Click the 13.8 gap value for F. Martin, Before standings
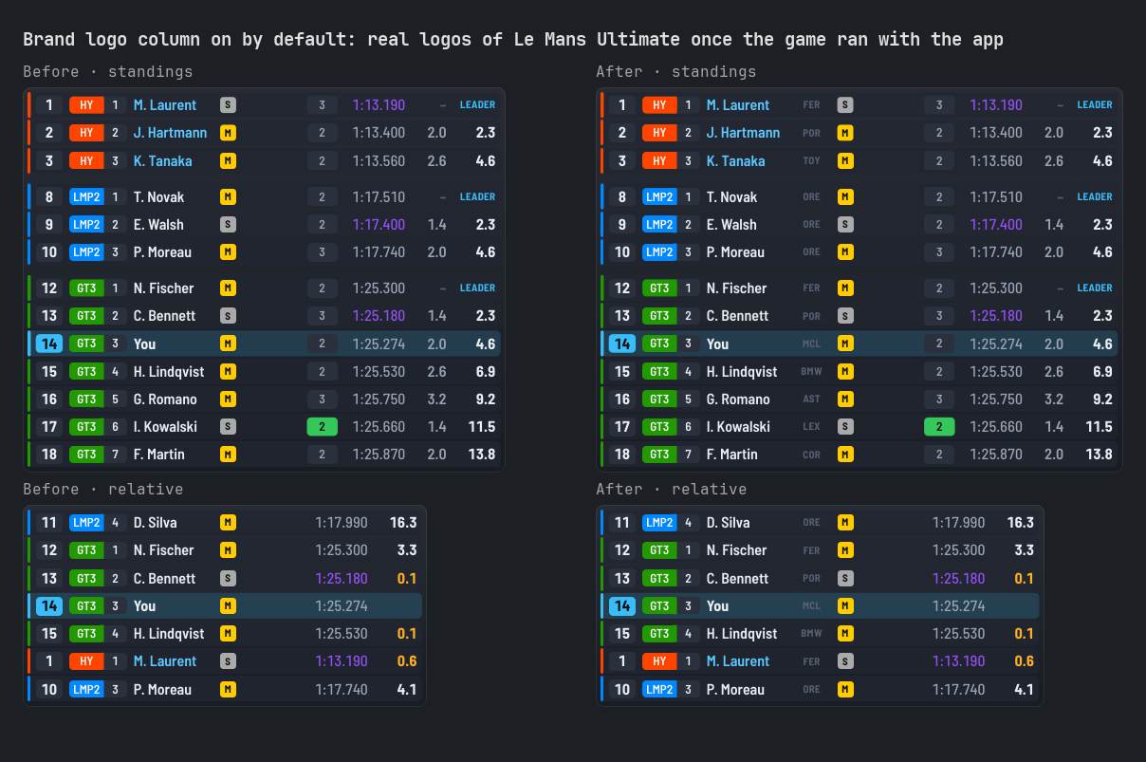 point(482,455)
